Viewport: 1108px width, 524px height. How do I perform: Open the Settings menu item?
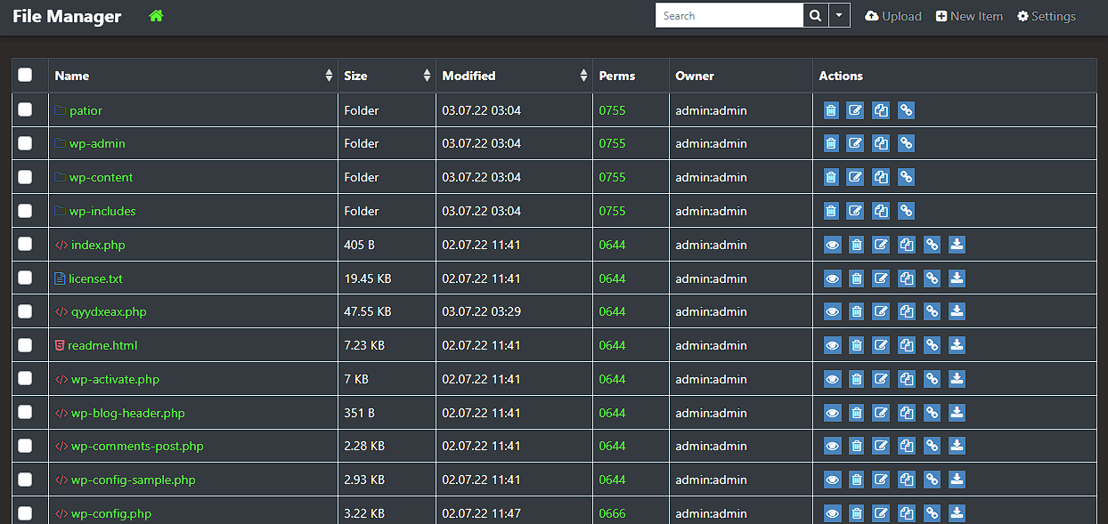click(x=1047, y=16)
